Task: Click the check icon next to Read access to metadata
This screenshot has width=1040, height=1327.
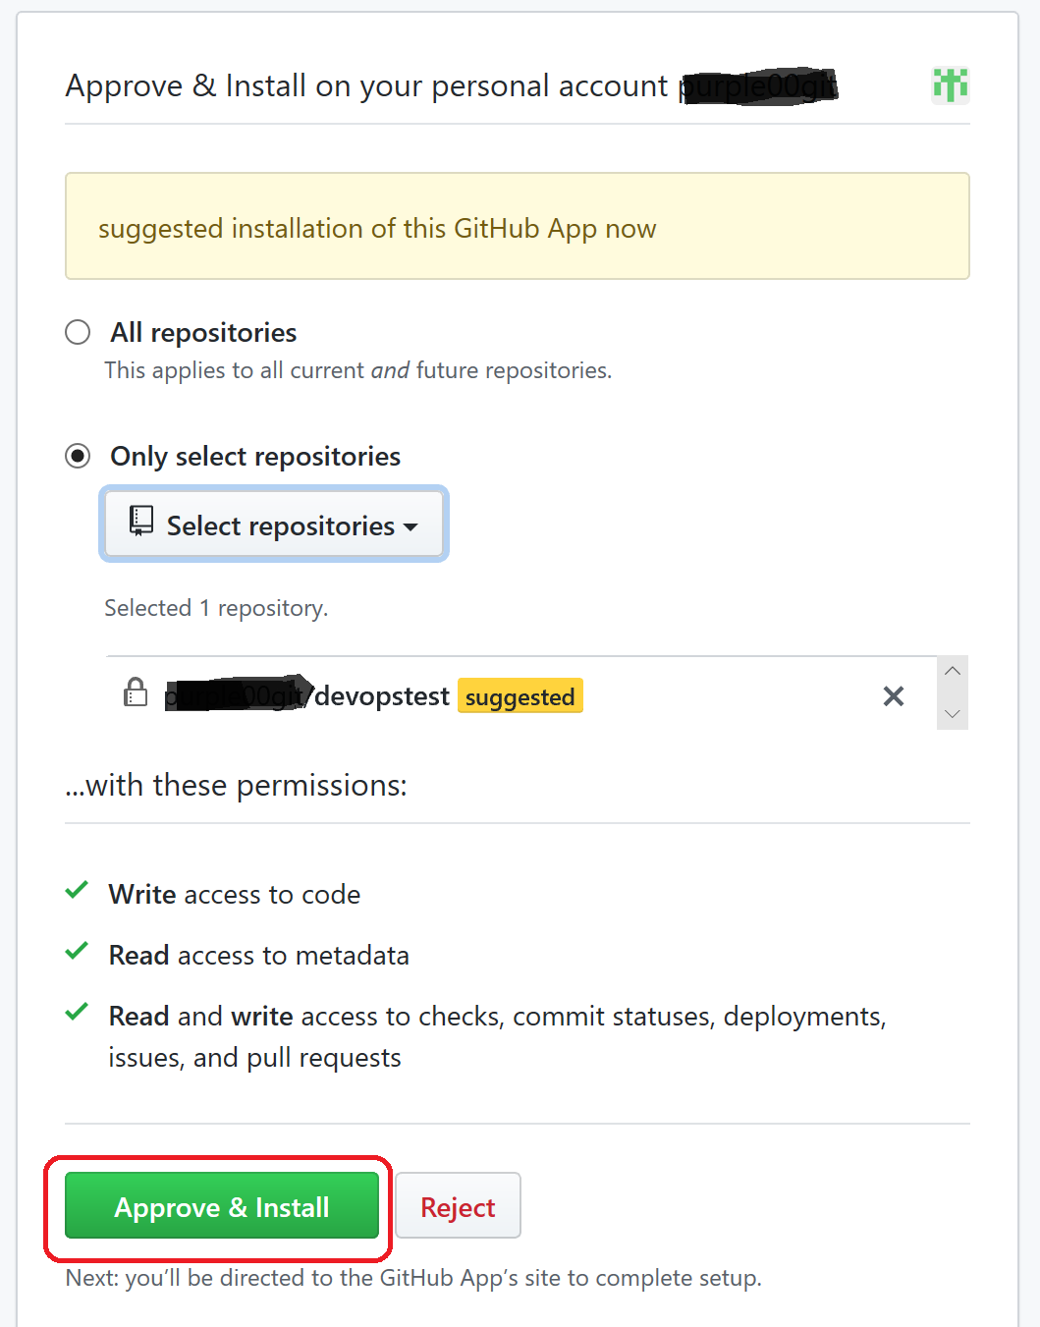Action: coord(77,952)
